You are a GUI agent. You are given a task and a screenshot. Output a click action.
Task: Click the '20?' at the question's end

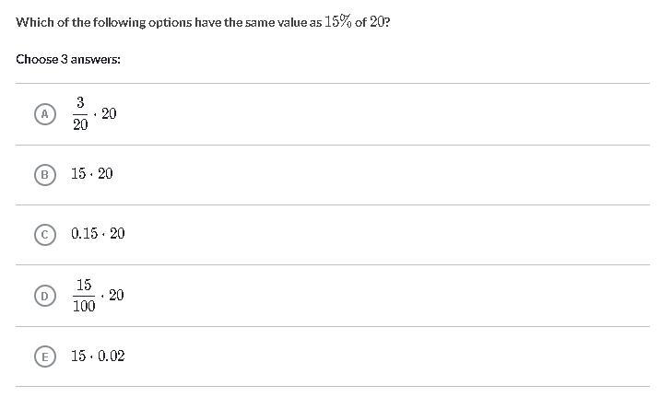pyautogui.click(x=380, y=22)
